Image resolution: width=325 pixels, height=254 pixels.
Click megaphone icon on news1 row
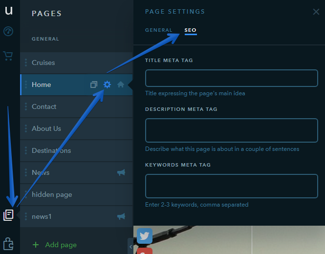coord(121,216)
